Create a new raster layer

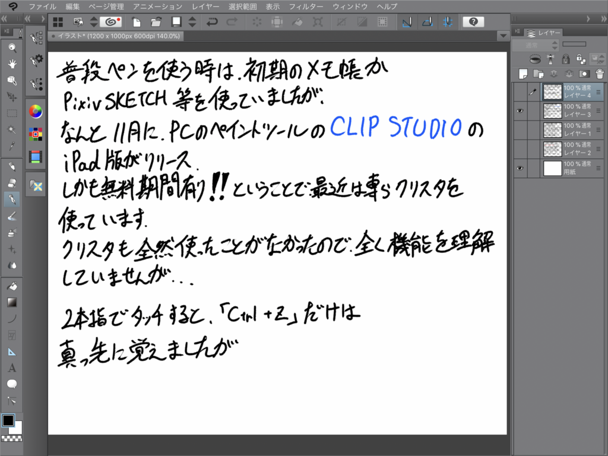(522, 74)
